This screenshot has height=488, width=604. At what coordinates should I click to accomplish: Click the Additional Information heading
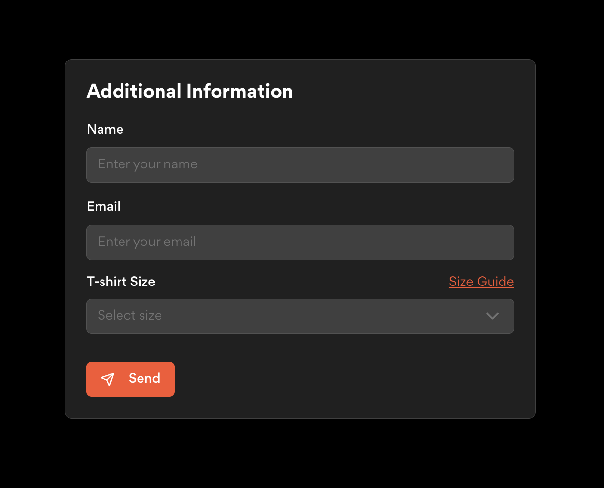pos(189,91)
